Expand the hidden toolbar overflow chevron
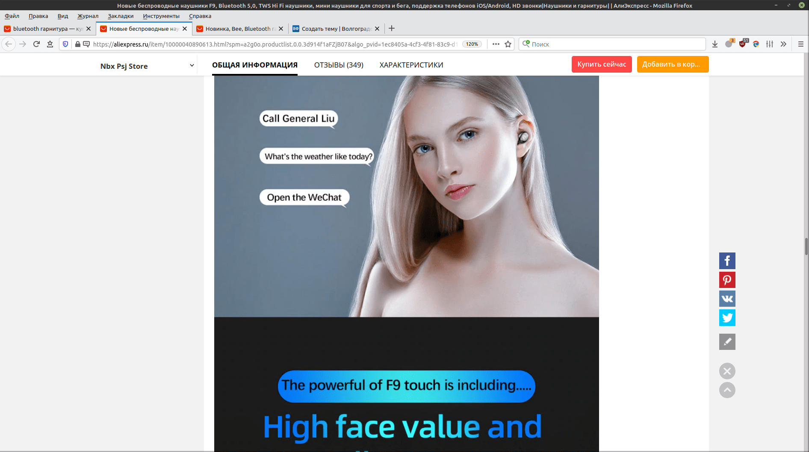Image resolution: width=809 pixels, height=452 pixels. pos(783,44)
